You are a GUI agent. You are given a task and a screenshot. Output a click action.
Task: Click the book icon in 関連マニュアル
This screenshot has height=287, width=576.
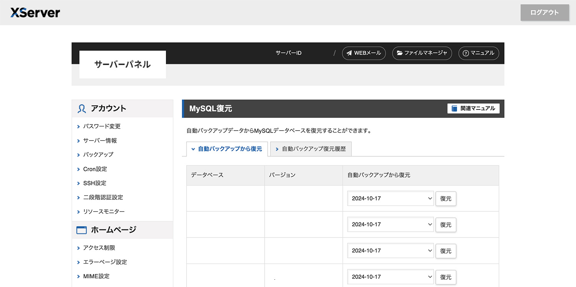pyautogui.click(x=454, y=109)
